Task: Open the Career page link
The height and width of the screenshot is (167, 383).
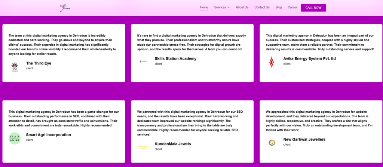Action: click(292, 7)
